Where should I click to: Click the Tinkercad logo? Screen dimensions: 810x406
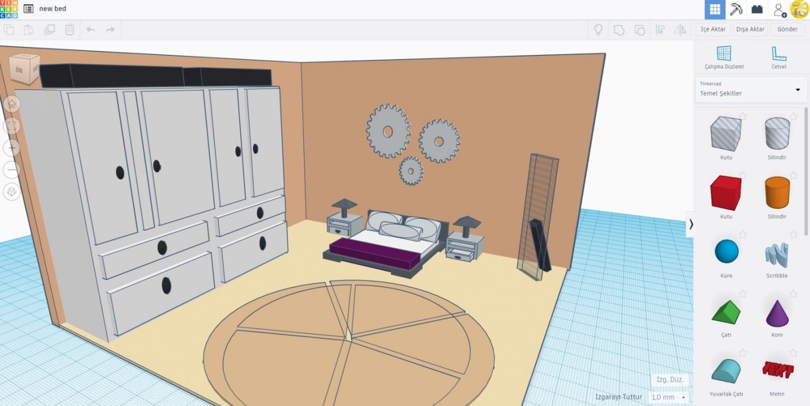(10, 9)
